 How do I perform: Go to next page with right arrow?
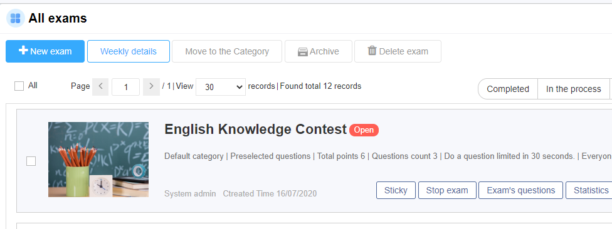(152, 86)
